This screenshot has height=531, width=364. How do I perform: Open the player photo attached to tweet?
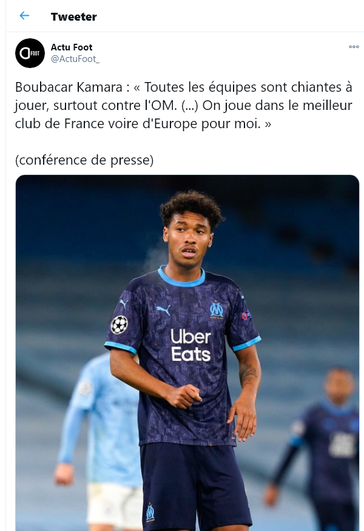[187, 353]
